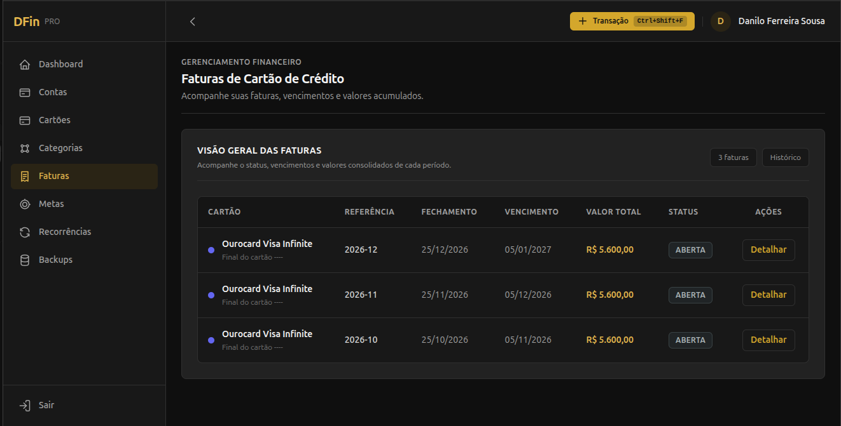841x426 pixels.
Task: Click the Cartões credit card icon
Action: point(25,120)
